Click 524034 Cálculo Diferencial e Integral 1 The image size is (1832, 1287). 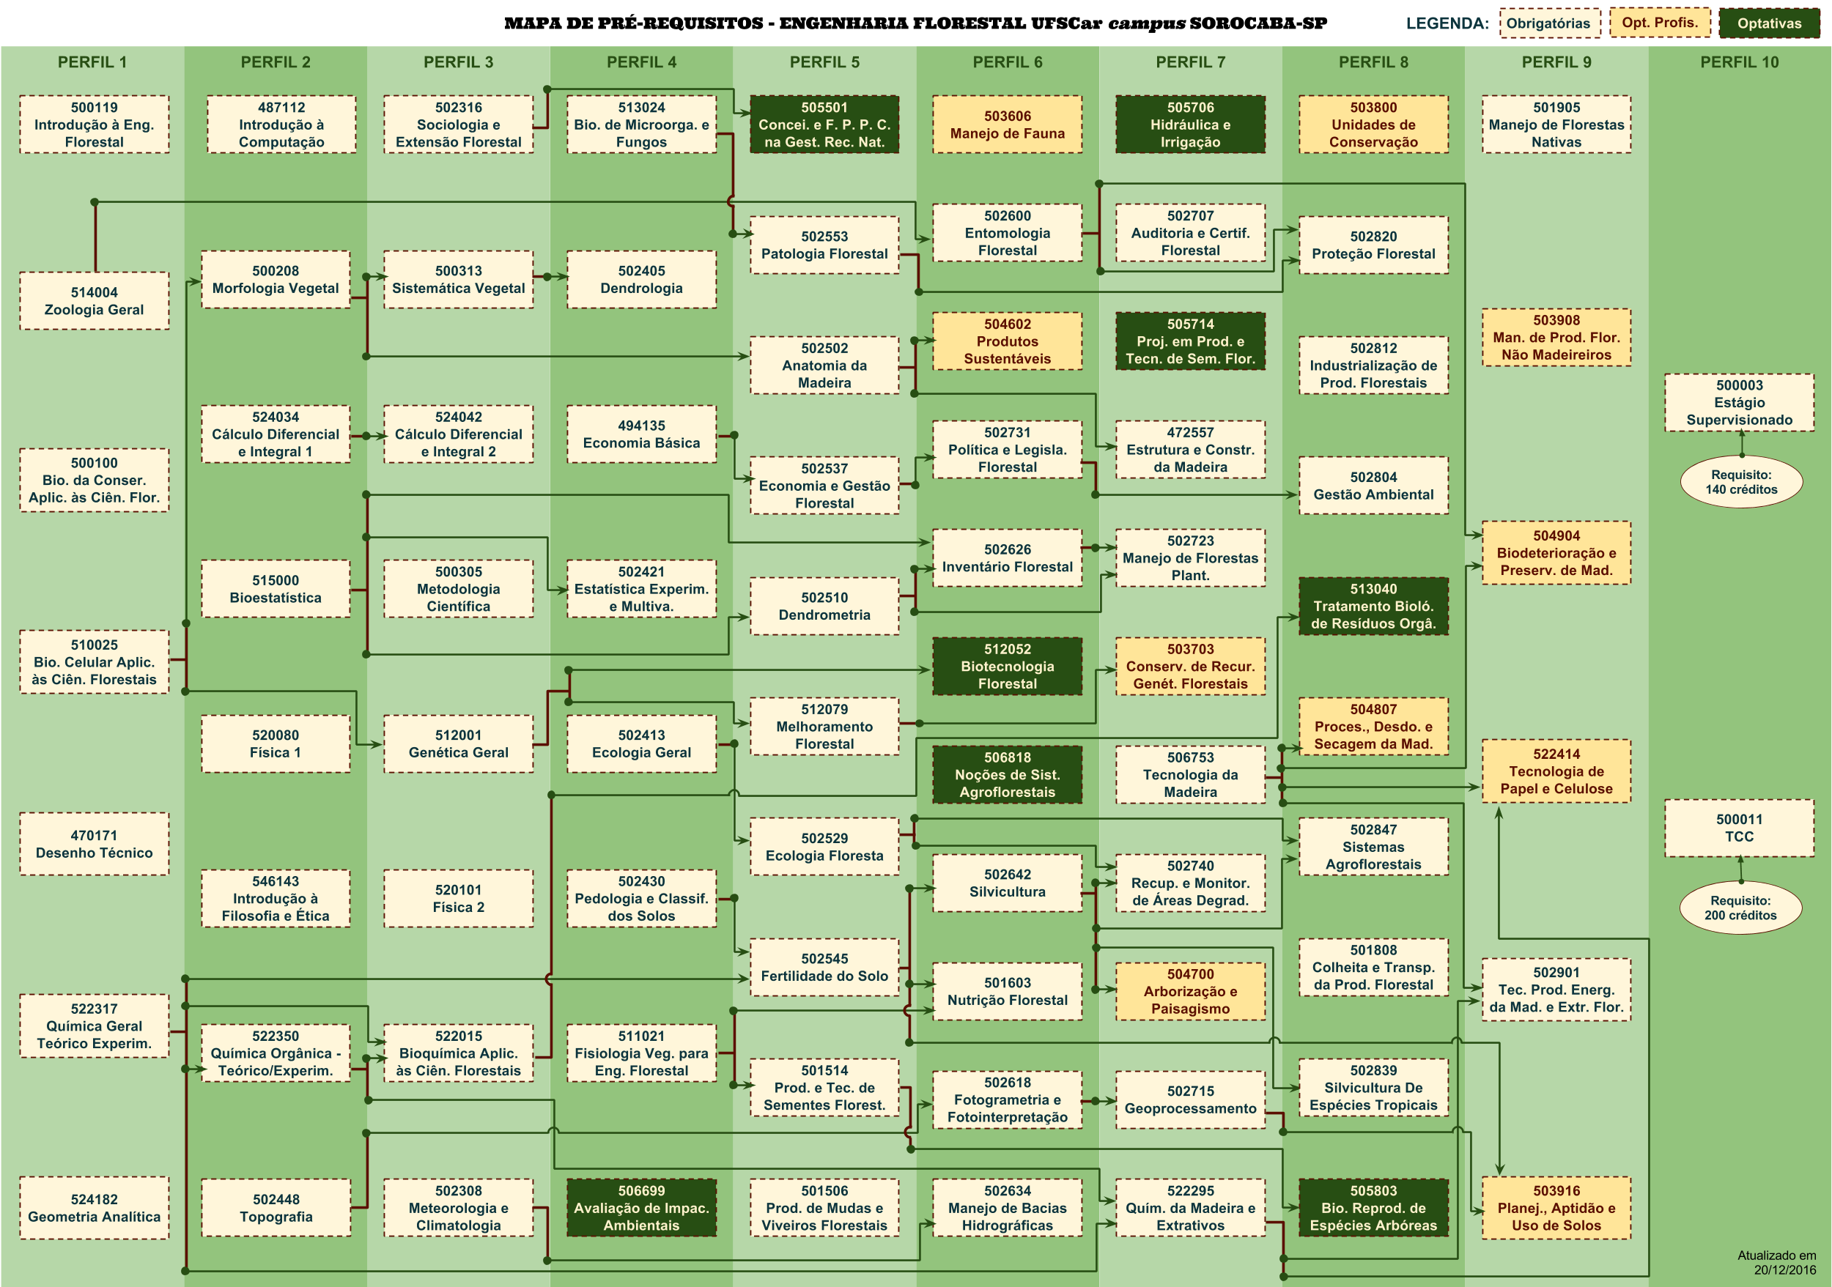pos(276,434)
